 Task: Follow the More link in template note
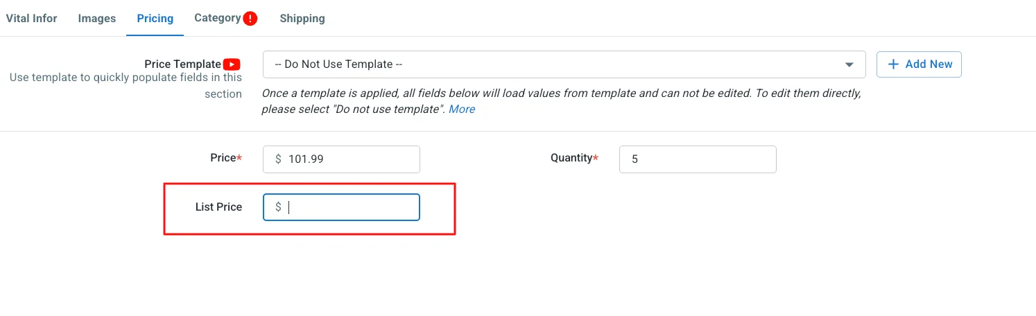pos(462,109)
